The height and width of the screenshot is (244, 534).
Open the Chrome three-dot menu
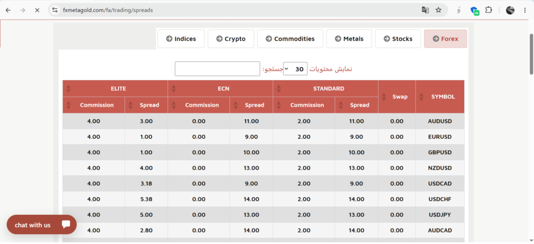(x=525, y=10)
